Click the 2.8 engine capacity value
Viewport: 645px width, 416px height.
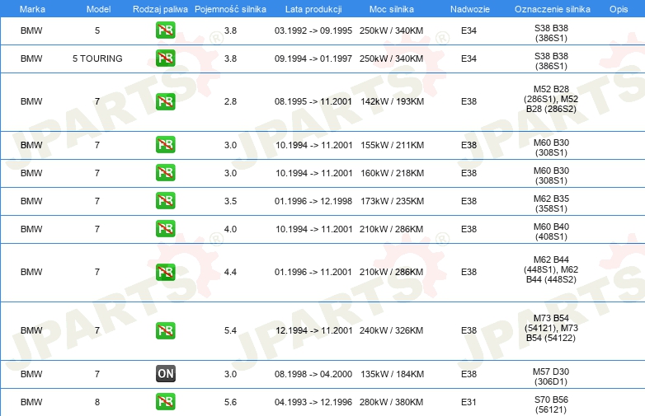point(230,102)
